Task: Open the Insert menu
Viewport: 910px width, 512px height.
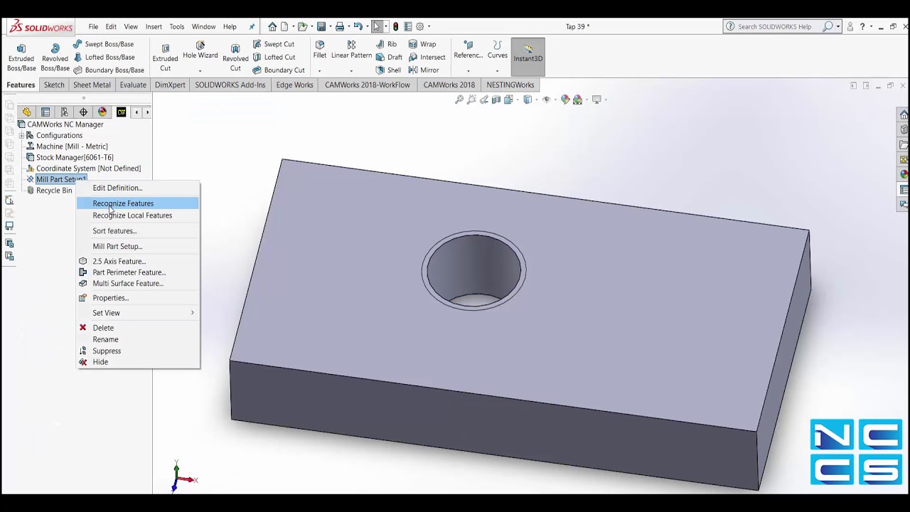Action: [154, 27]
